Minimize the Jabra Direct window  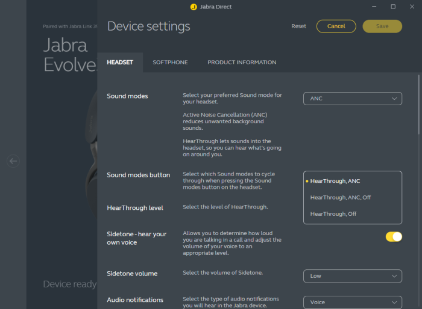click(374, 7)
